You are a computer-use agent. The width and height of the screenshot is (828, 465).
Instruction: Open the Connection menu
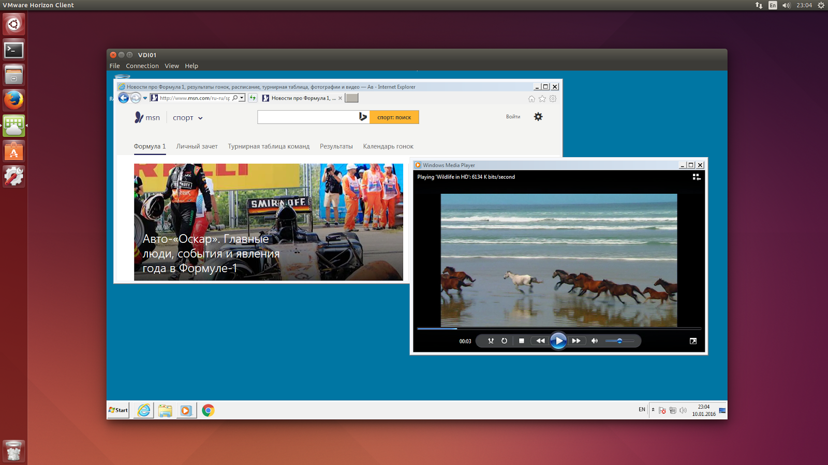(142, 66)
